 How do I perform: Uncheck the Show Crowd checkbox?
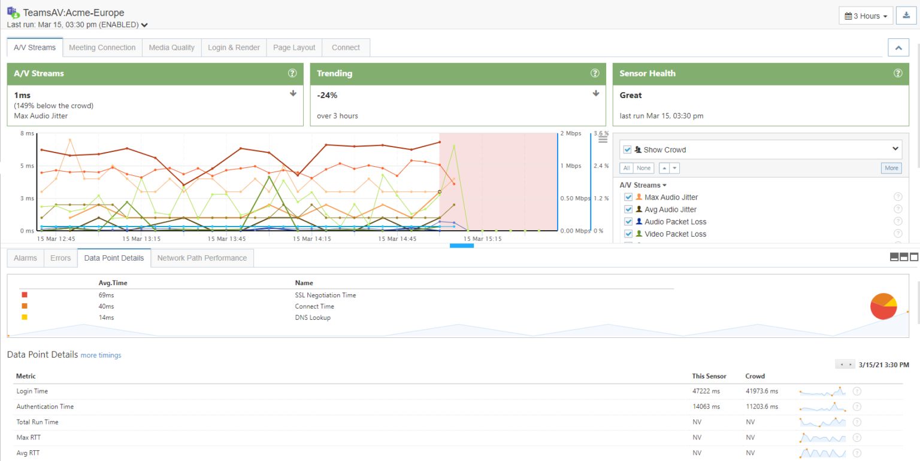tap(627, 149)
